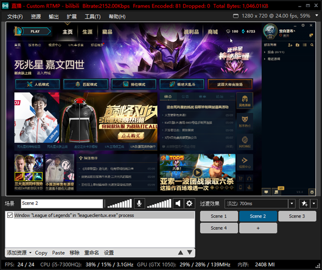Click the 排位模式 game mode button

tap(134, 85)
